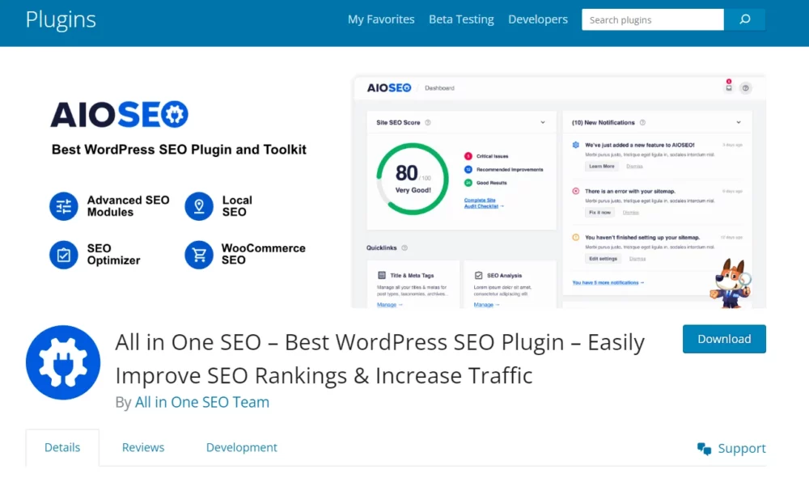Click the green Good Results indicator

click(468, 183)
